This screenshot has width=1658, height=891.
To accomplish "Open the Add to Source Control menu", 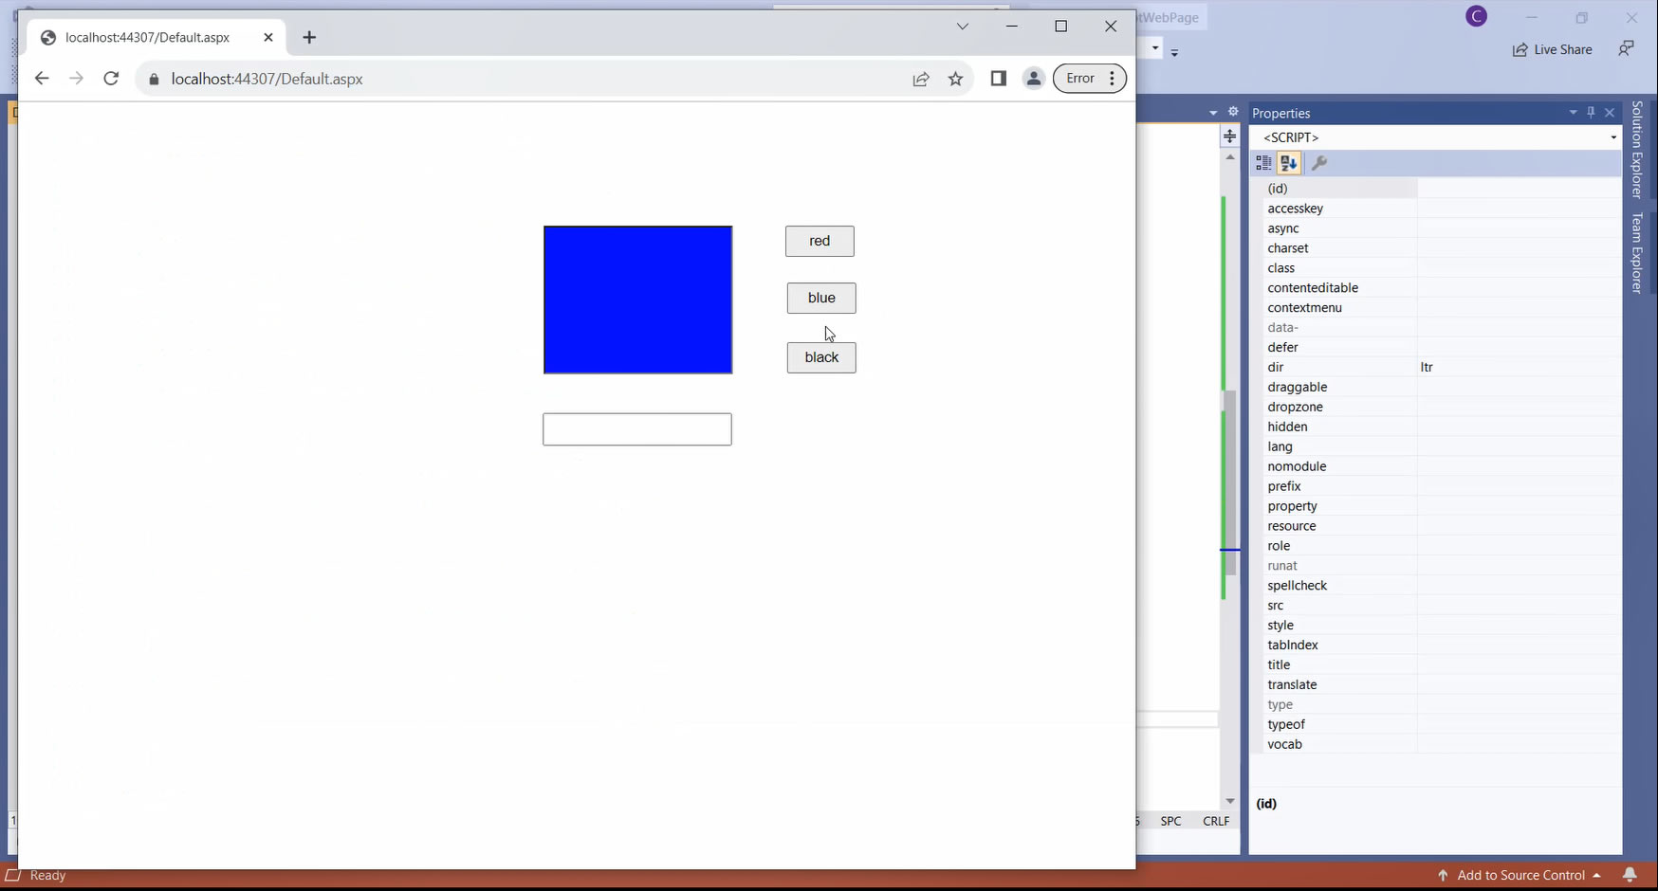I will pyautogui.click(x=1520, y=875).
